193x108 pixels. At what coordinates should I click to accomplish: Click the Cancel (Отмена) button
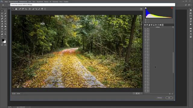click(x=160, y=98)
